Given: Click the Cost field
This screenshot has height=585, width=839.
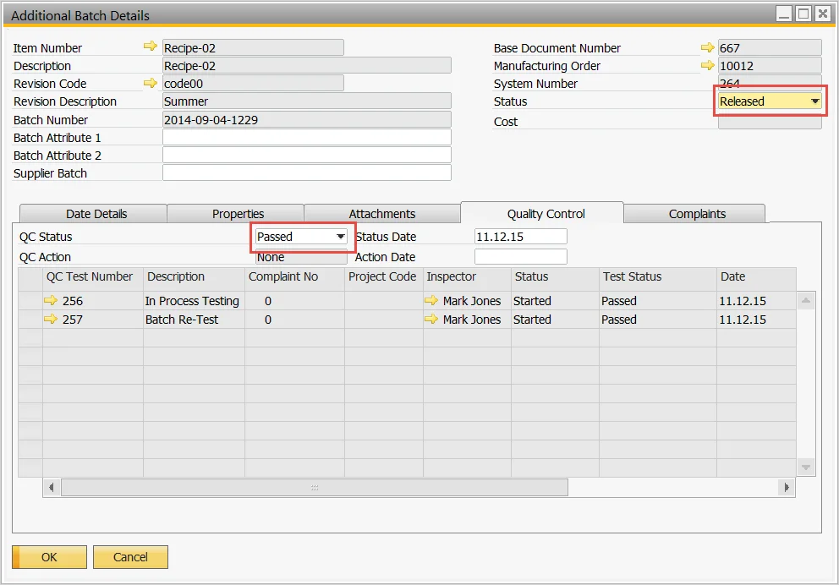Looking at the screenshot, I should (770, 122).
